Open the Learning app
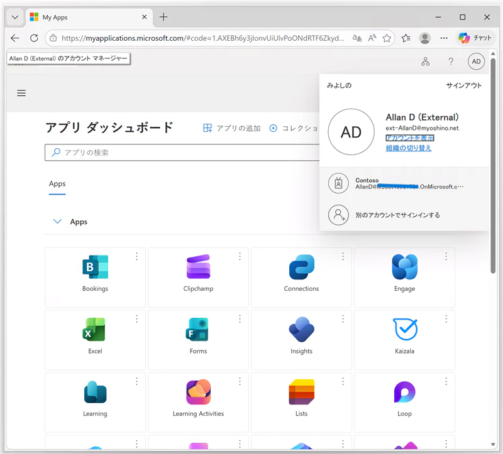The width and height of the screenshot is (503, 454). [x=95, y=402]
